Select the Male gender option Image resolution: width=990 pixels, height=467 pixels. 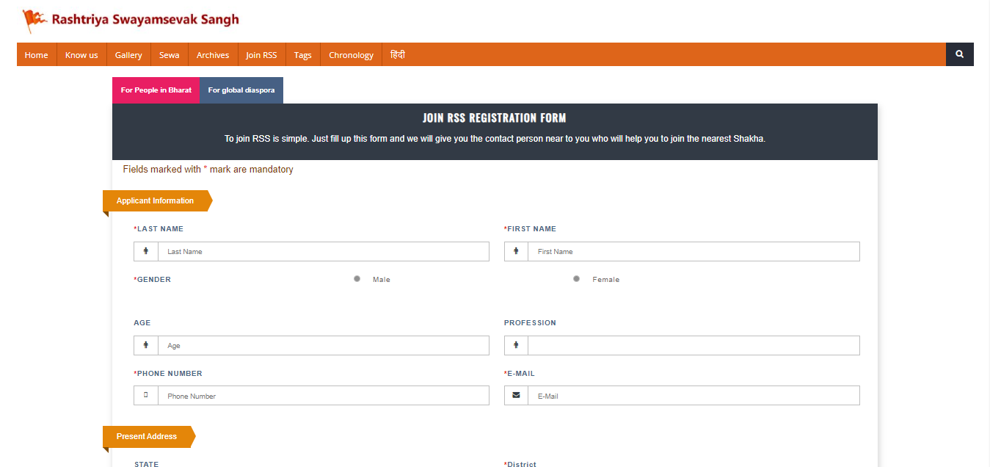357,279
